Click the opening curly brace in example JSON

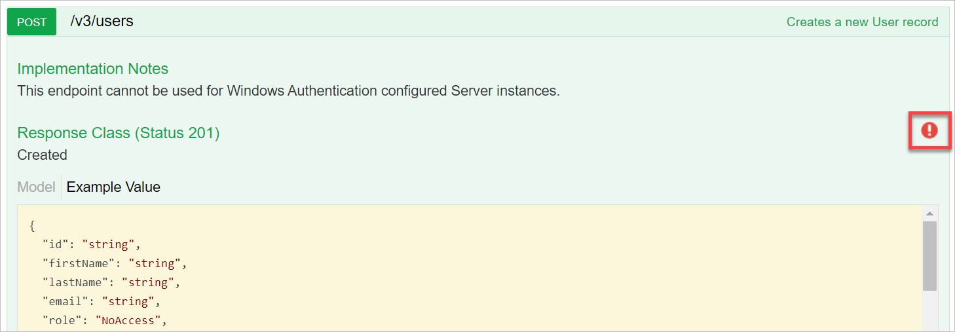coord(32,226)
